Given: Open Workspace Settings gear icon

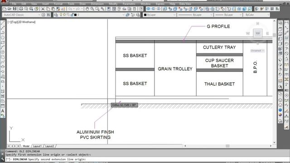Looking at the screenshot, I should [43, 15].
